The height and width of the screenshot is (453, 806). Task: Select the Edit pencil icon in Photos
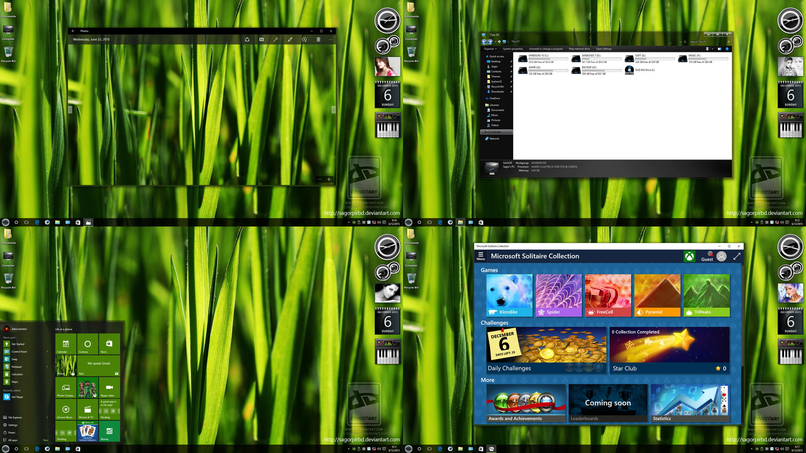click(290, 39)
